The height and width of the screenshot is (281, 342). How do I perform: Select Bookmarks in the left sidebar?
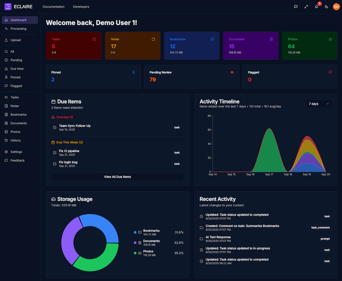tap(18, 114)
